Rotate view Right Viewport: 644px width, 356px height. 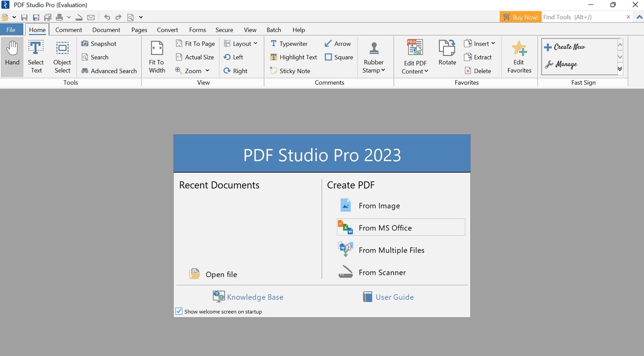click(235, 71)
